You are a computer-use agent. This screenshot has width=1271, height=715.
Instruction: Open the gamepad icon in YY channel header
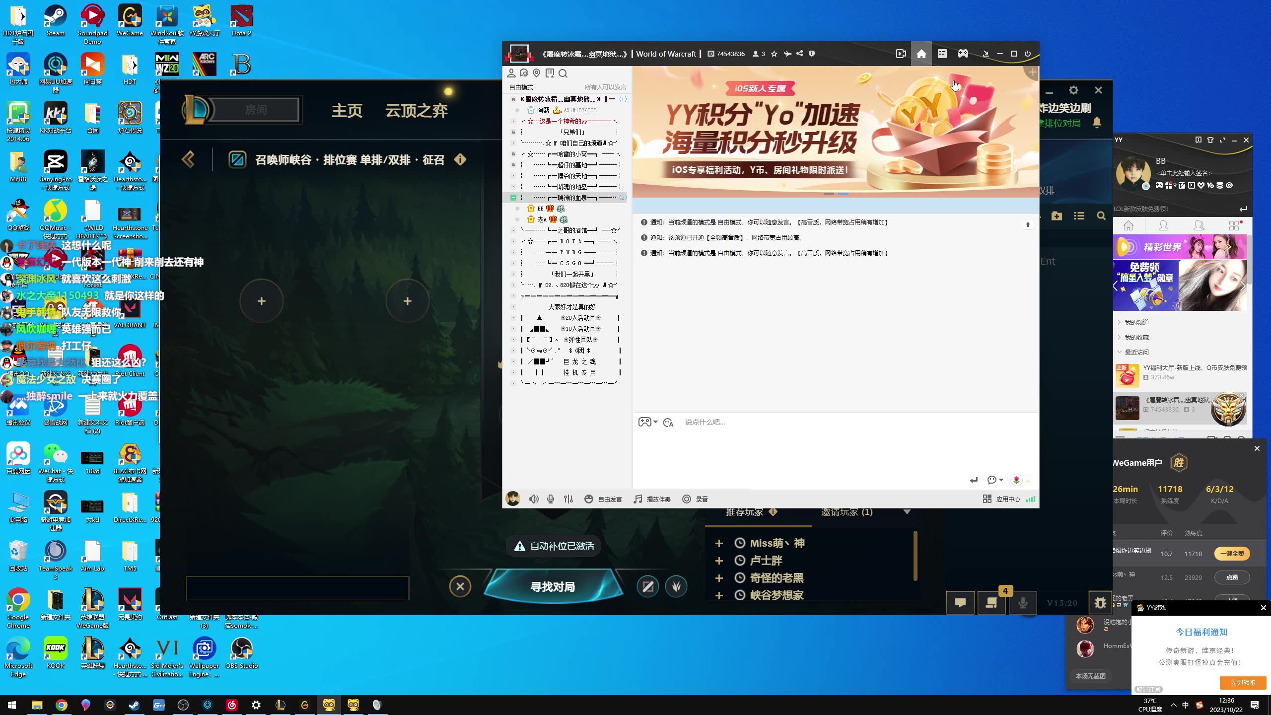(963, 54)
